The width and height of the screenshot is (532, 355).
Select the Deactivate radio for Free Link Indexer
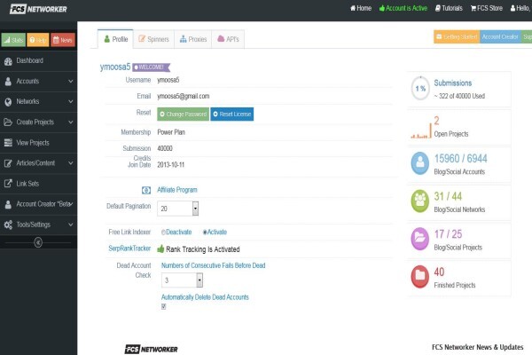tap(163, 233)
